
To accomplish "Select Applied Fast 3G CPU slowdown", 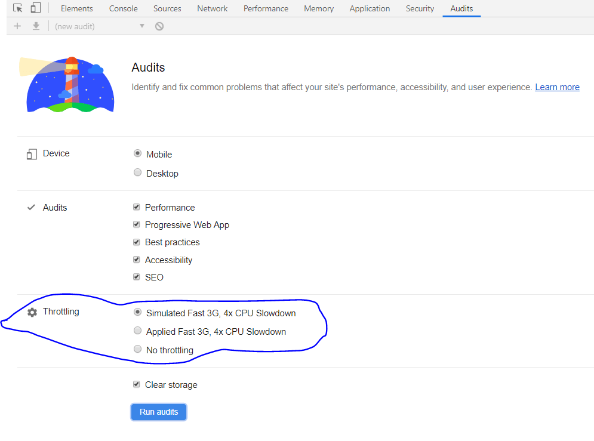I will (x=137, y=331).
